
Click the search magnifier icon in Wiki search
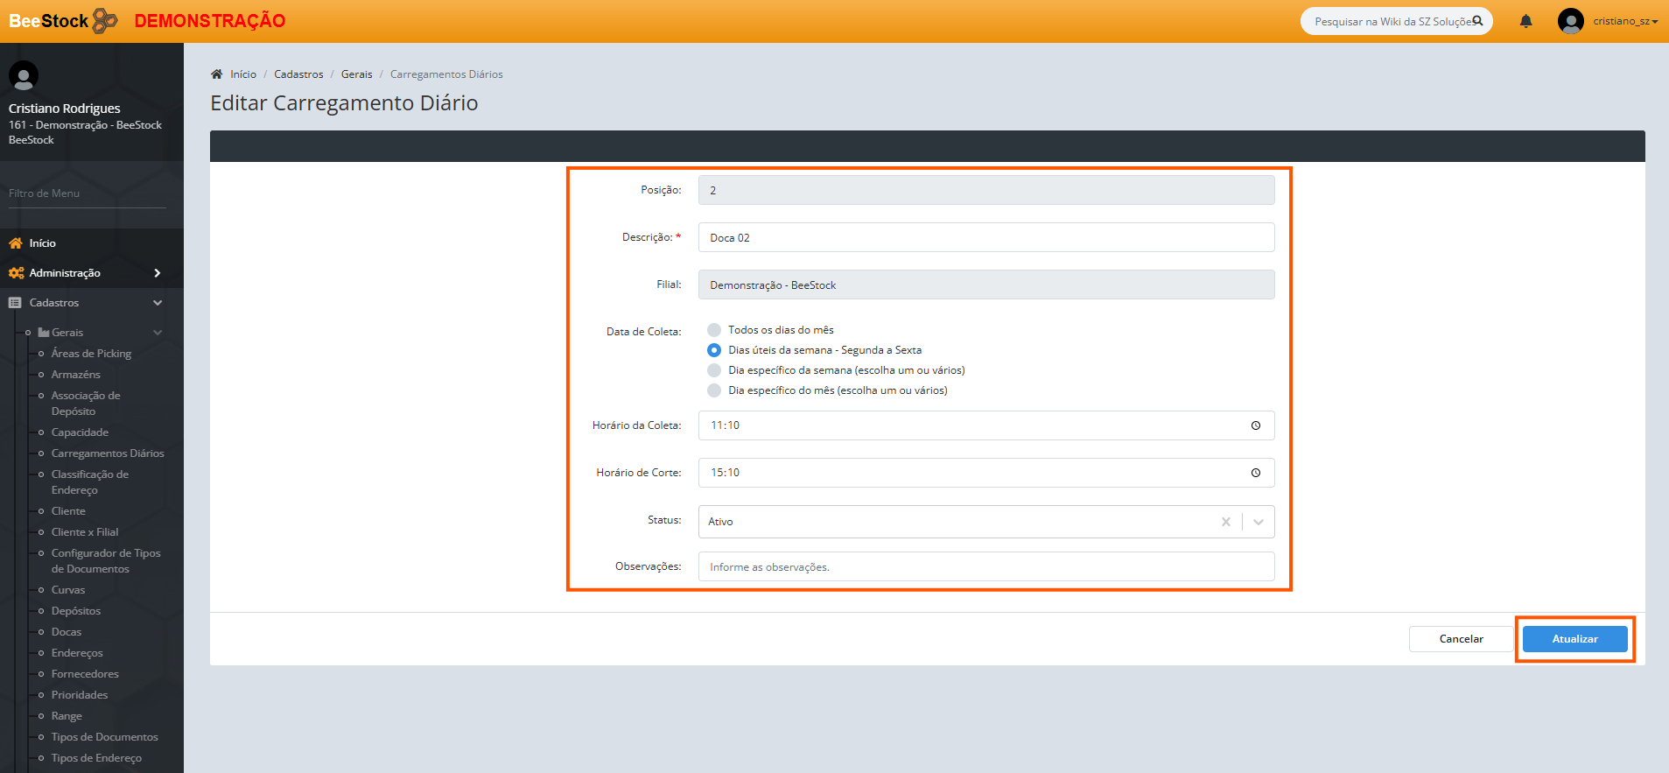coord(1477,21)
